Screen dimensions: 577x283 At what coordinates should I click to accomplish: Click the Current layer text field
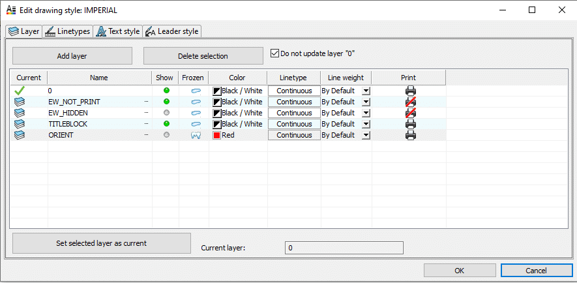click(x=344, y=248)
